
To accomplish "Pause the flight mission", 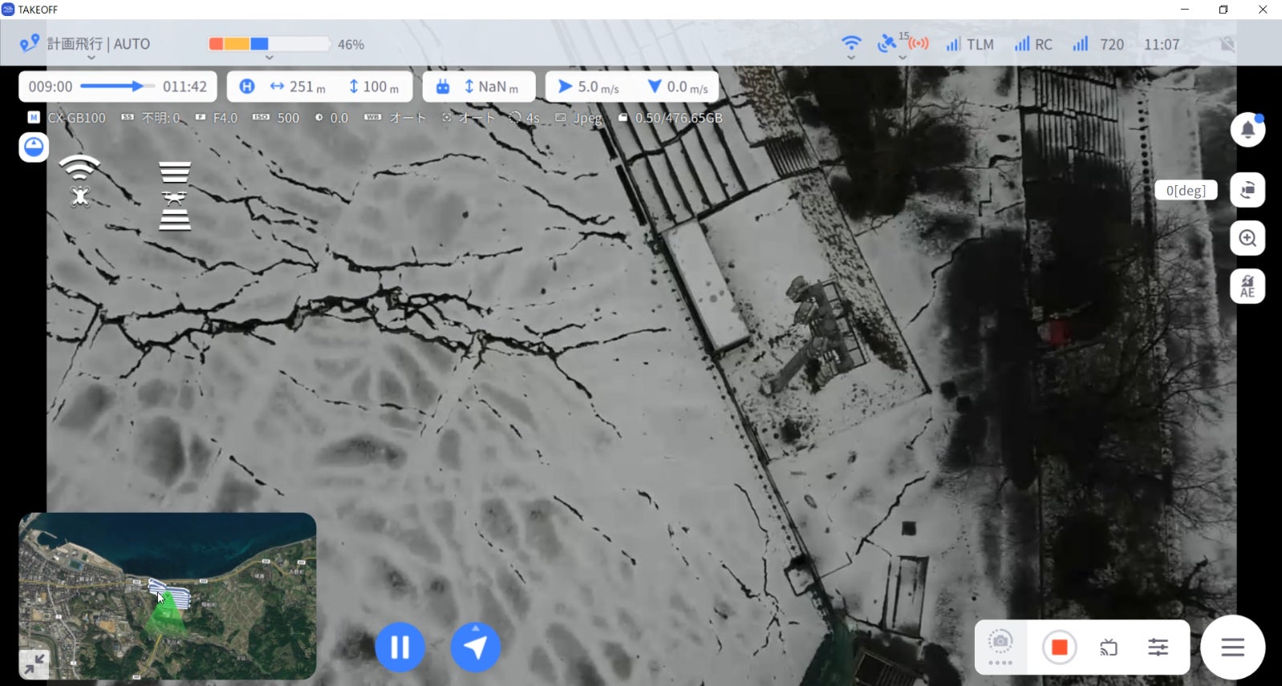I will pyautogui.click(x=400, y=647).
